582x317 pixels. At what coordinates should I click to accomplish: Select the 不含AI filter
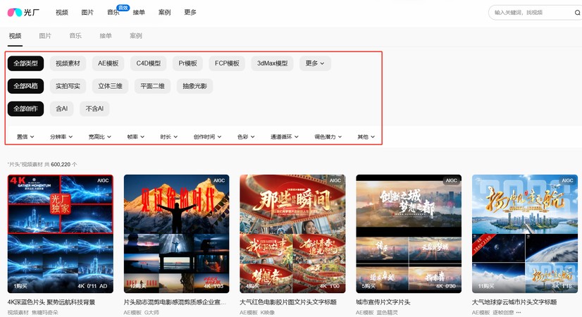[94, 108]
